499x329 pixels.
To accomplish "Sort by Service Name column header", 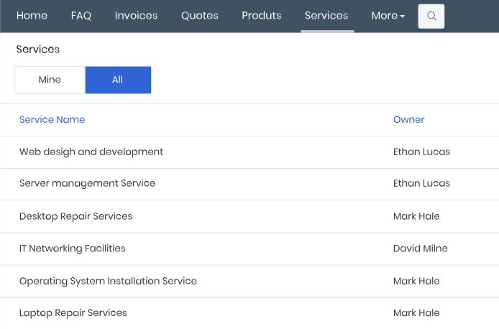I will pos(52,119).
